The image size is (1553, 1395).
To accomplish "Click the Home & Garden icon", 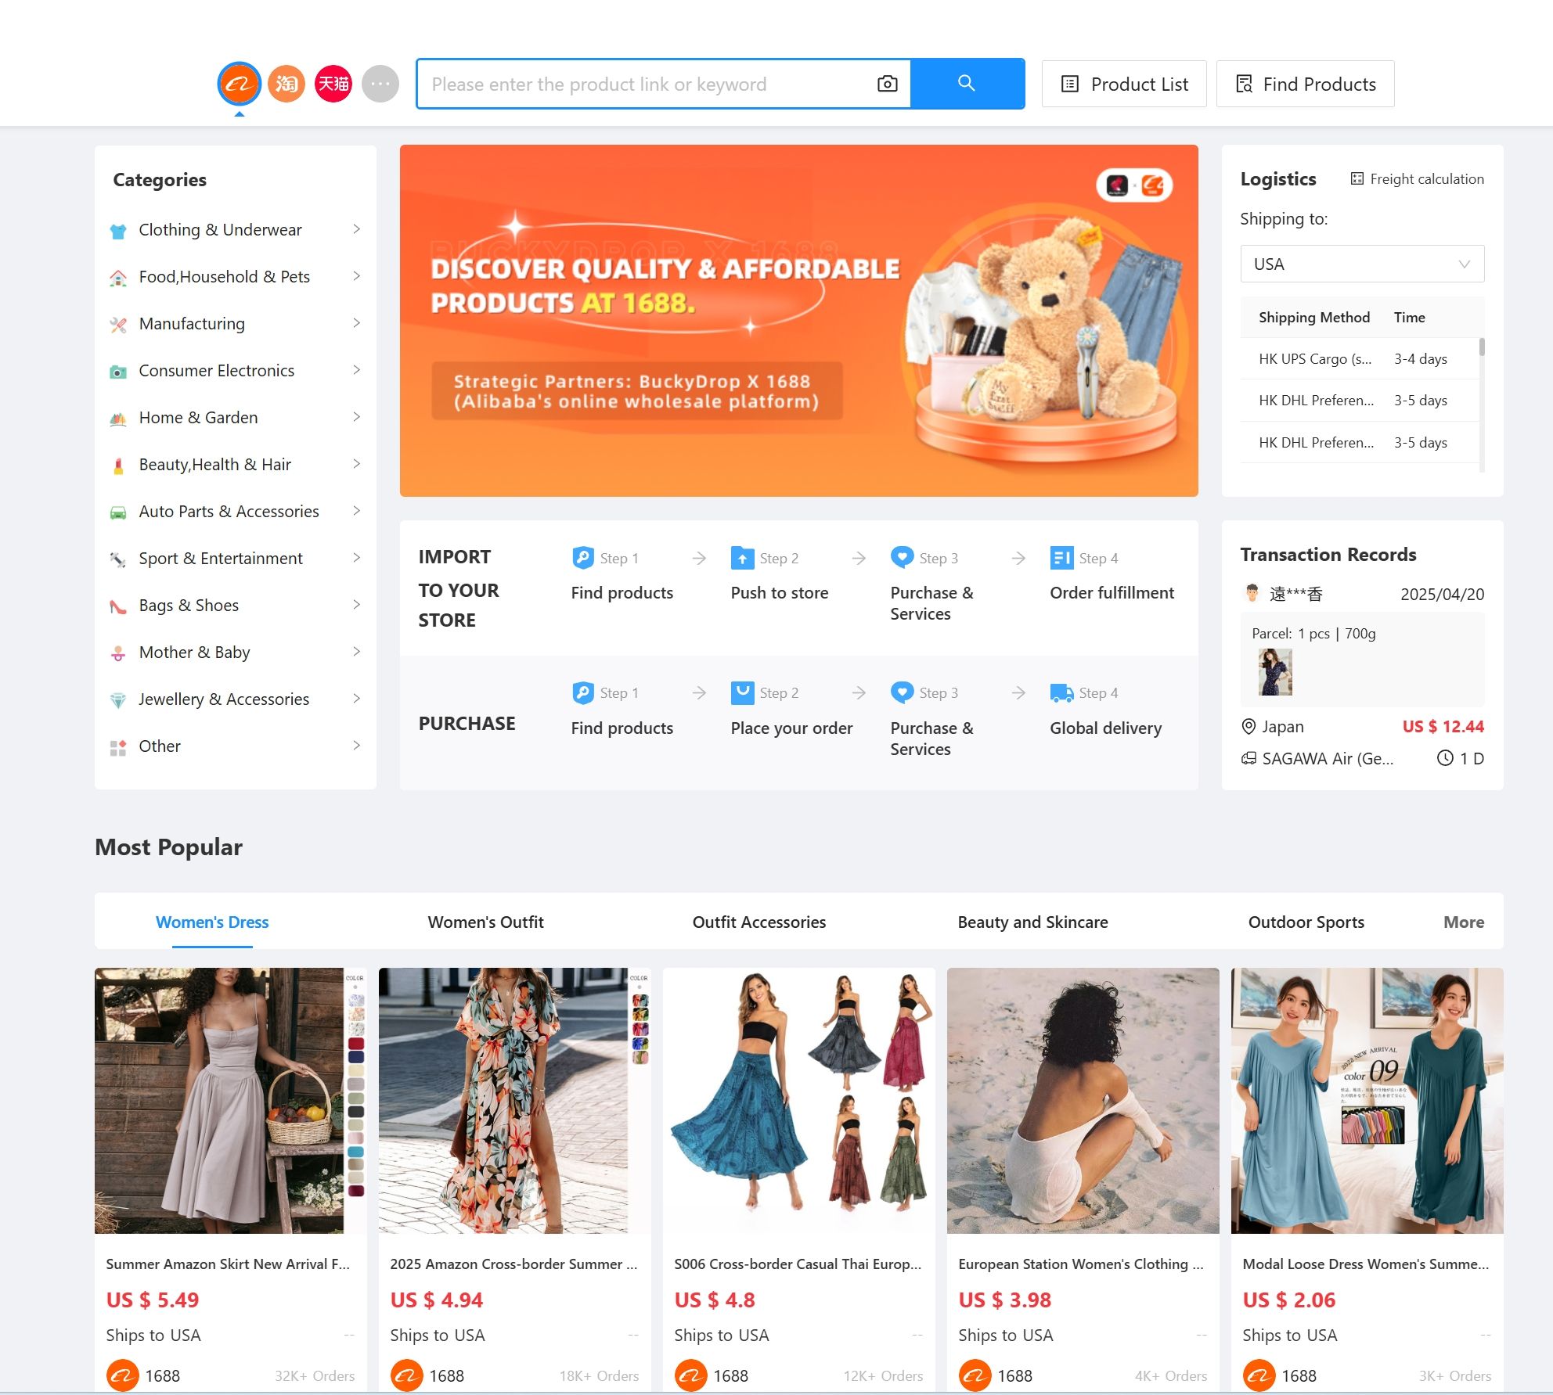I will (x=118, y=419).
